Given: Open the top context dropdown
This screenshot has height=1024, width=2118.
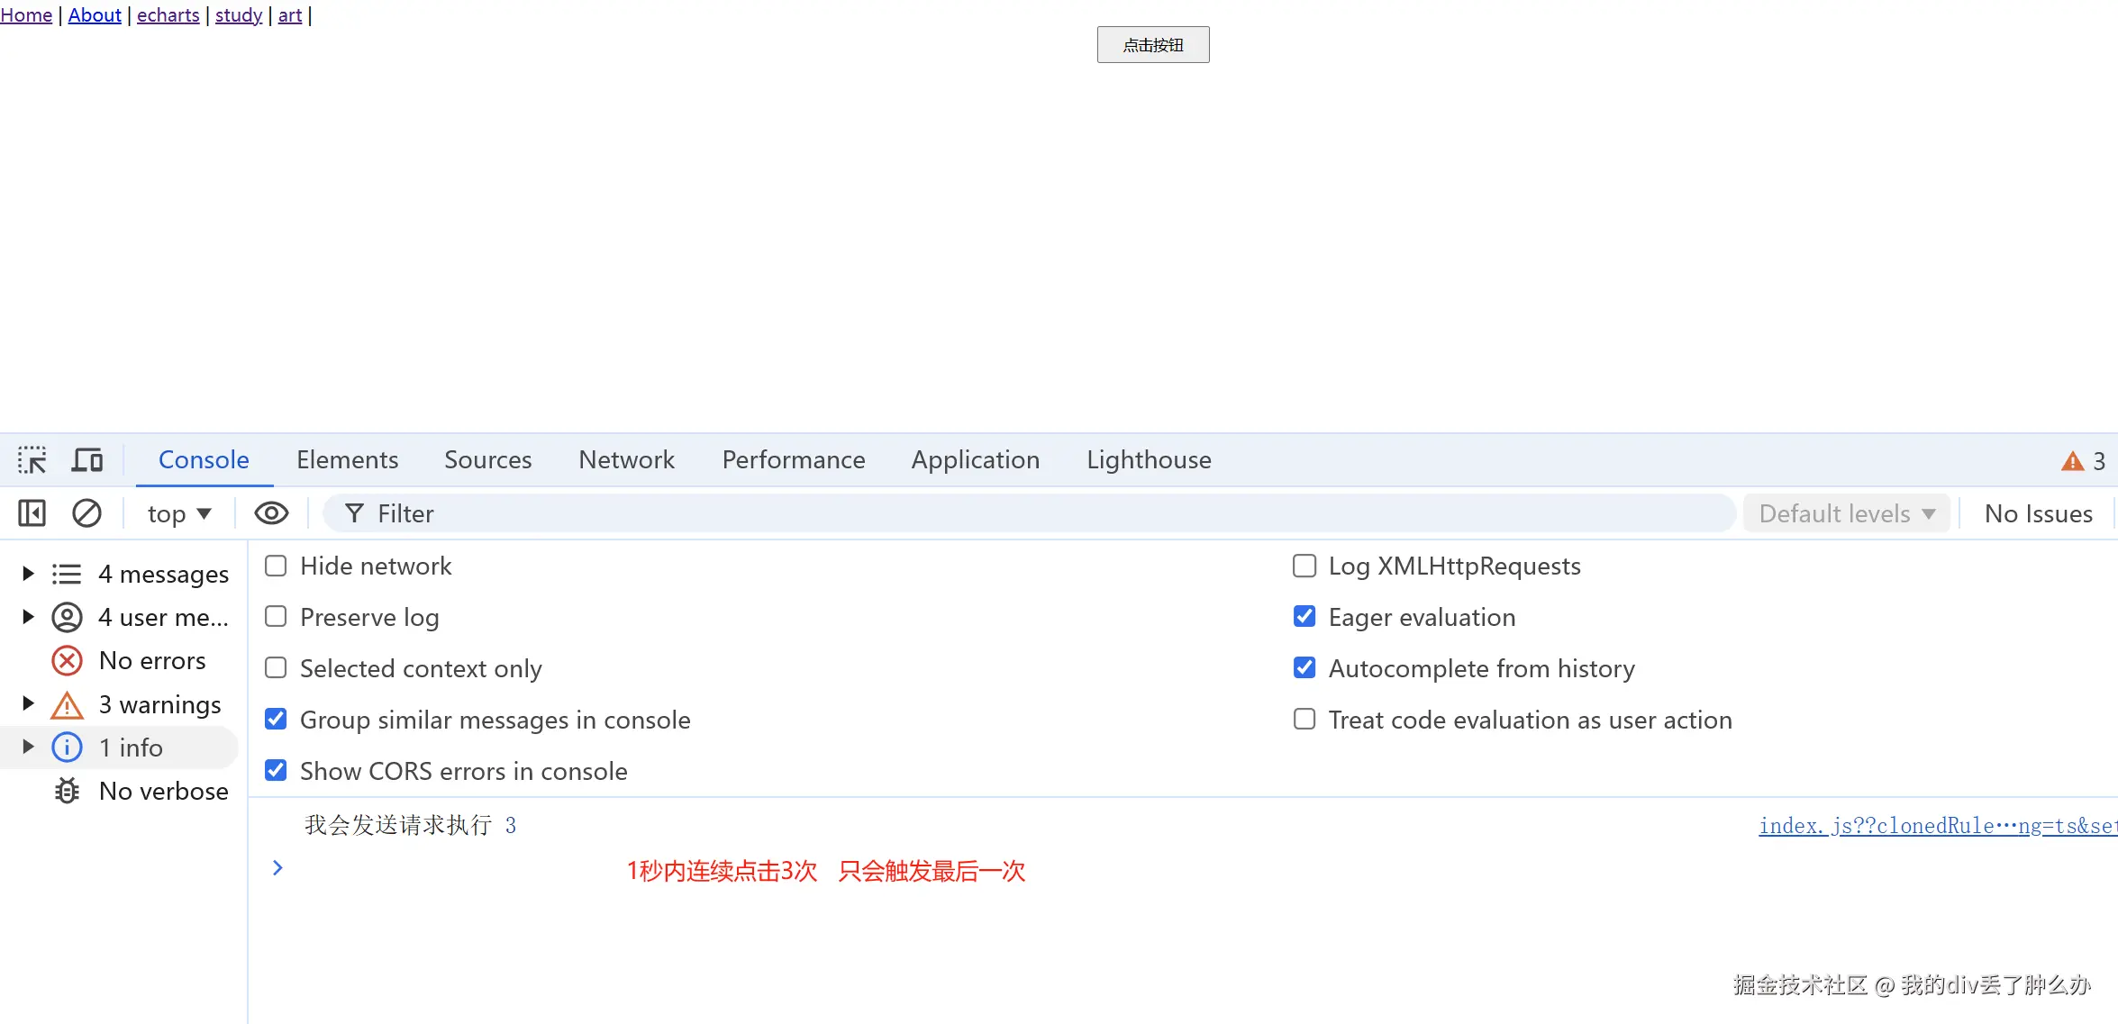Looking at the screenshot, I should pyautogui.click(x=179, y=513).
